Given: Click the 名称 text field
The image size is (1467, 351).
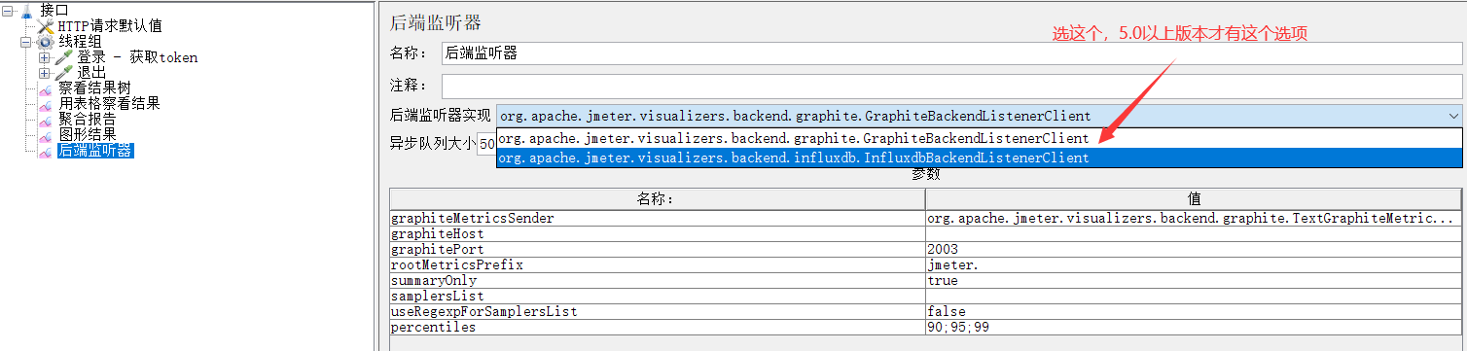Looking at the screenshot, I should click(x=951, y=53).
